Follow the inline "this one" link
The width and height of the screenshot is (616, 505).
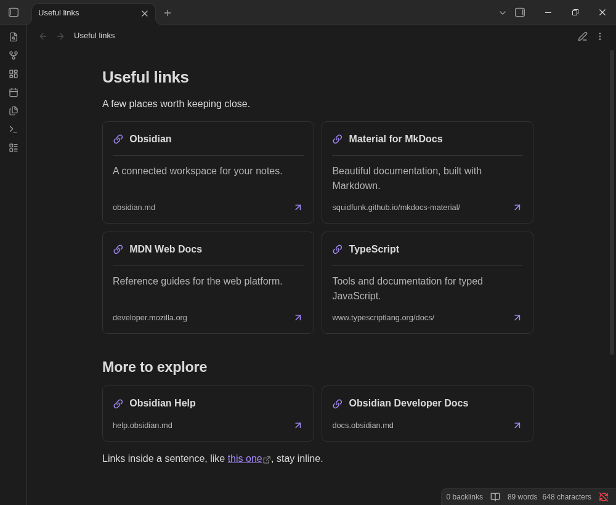point(245,459)
